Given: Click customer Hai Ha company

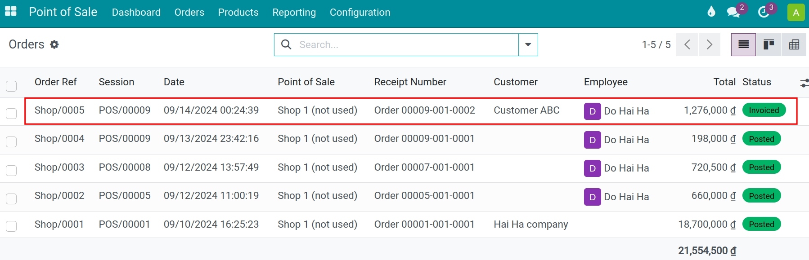Looking at the screenshot, I should coord(531,225).
